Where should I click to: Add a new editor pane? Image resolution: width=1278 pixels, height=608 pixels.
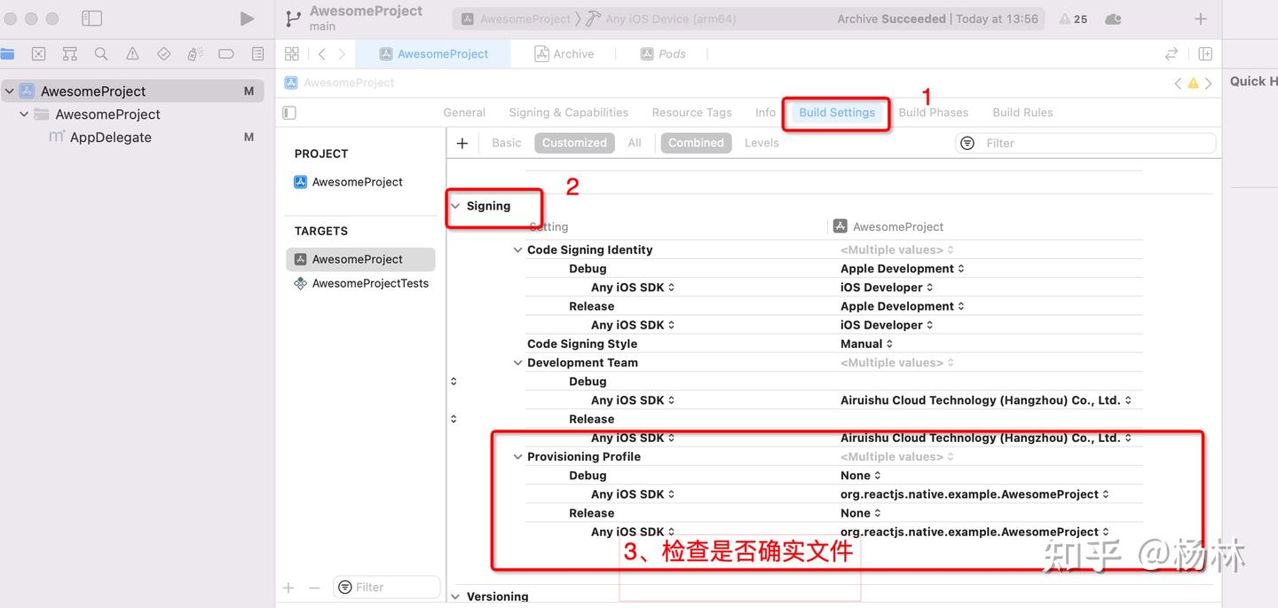pyautogui.click(x=1205, y=54)
